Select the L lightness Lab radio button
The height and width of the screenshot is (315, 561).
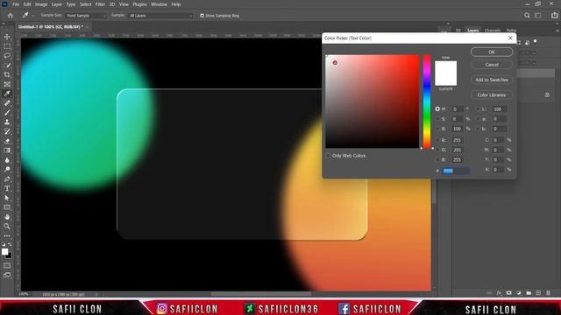click(478, 108)
